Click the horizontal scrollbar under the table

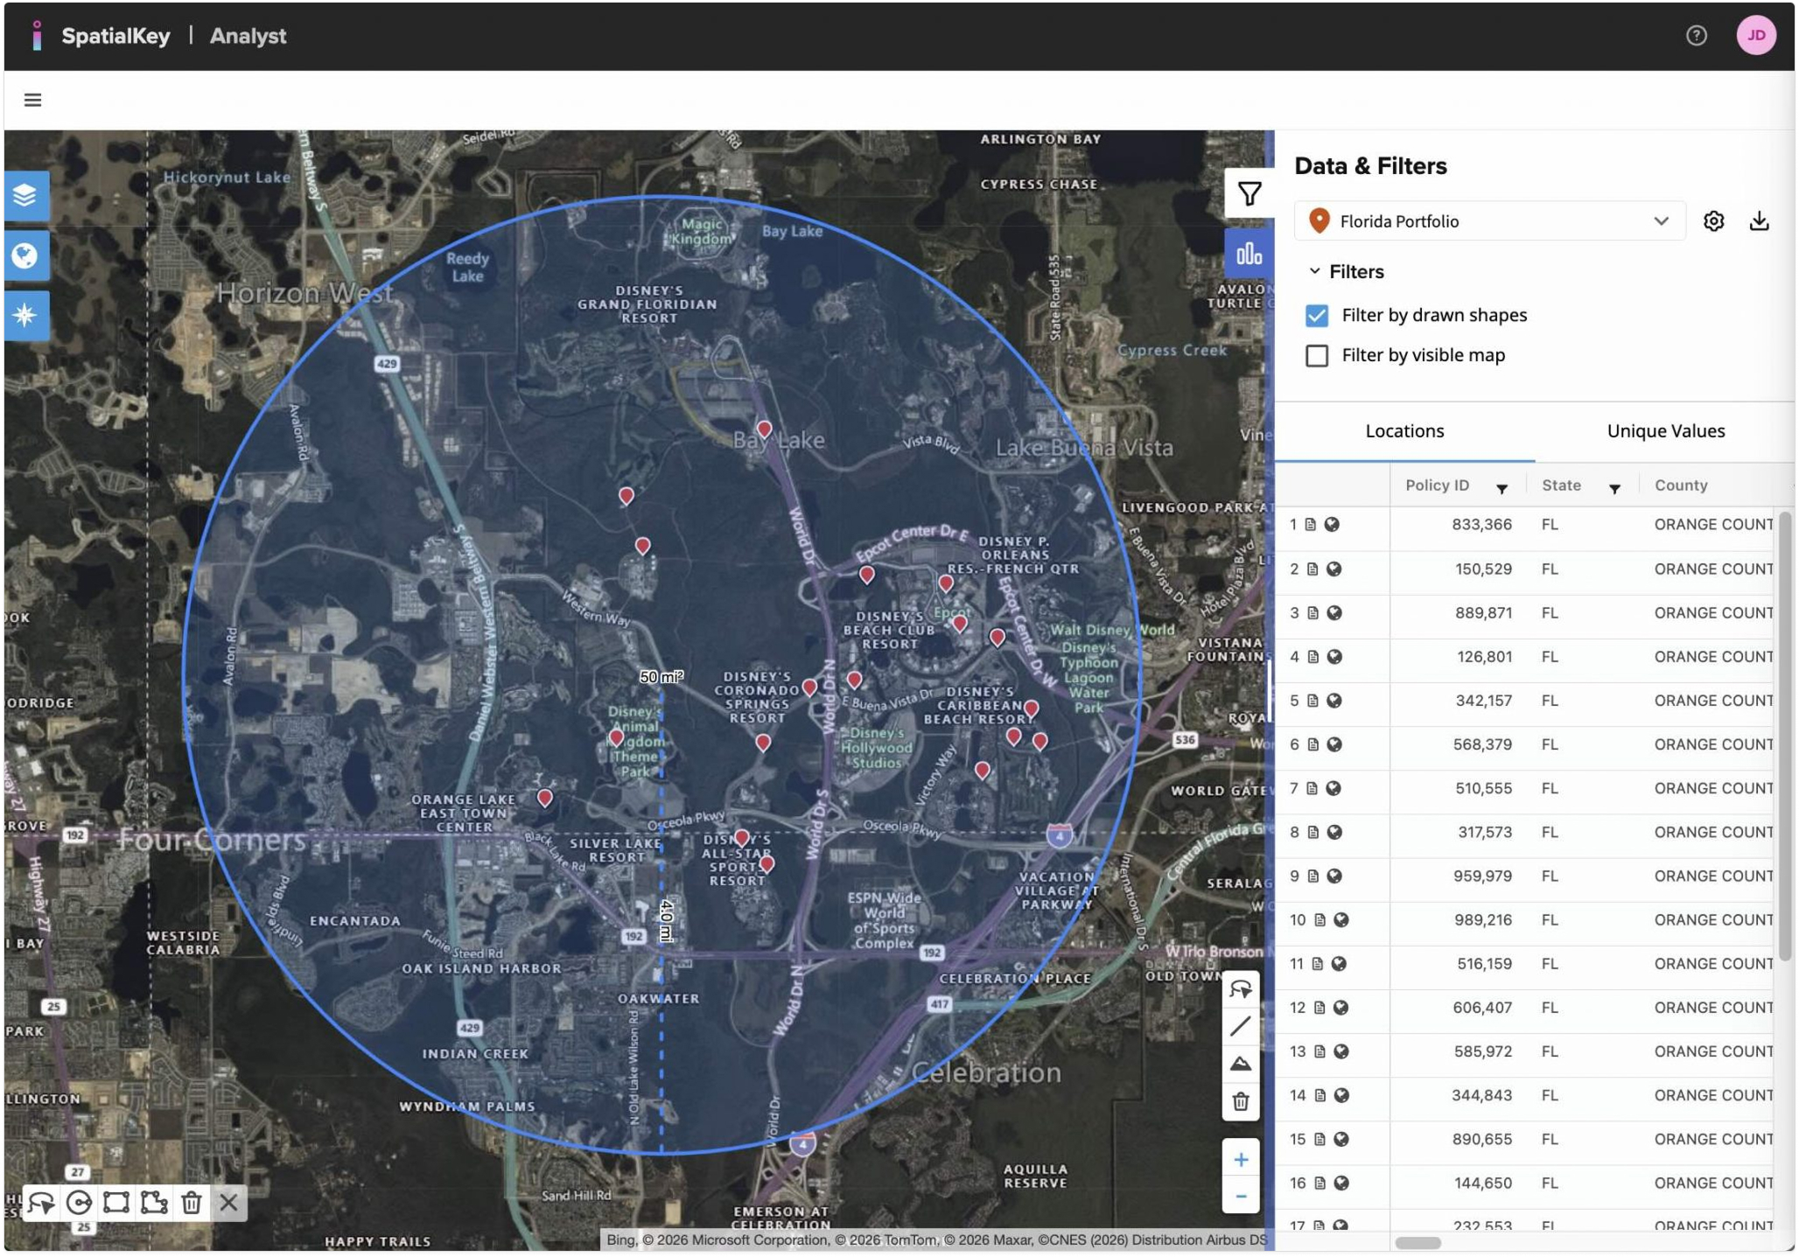(x=1417, y=1243)
